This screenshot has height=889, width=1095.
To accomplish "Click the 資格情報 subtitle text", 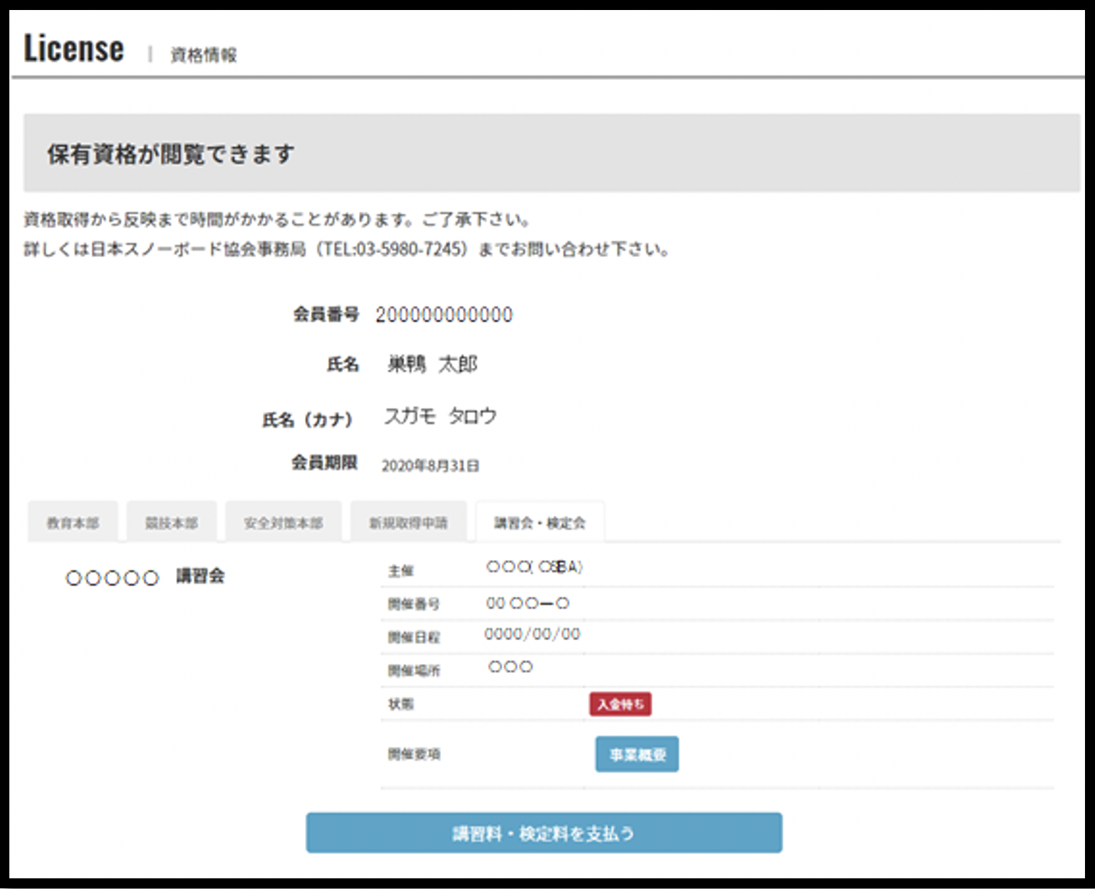I will click(x=204, y=55).
